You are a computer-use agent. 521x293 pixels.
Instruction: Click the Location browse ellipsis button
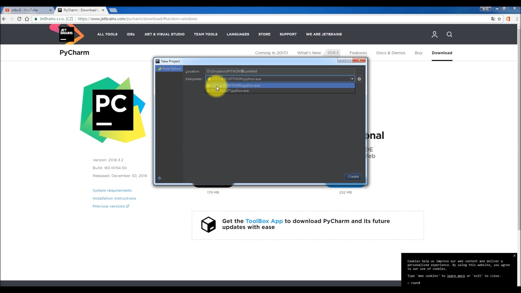[x=359, y=71]
